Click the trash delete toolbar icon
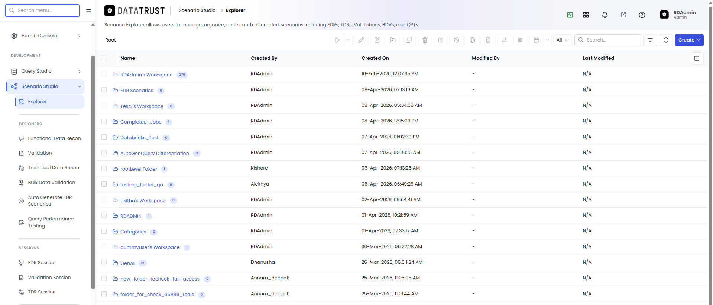 pos(425,40)
